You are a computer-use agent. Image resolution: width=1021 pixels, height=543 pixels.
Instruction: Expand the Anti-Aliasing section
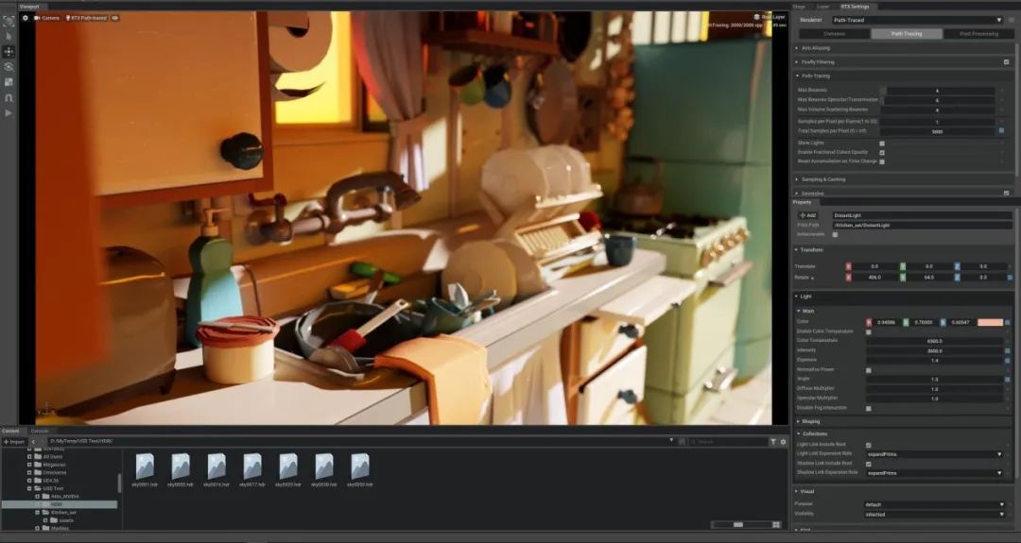click(x=817, y=47)
